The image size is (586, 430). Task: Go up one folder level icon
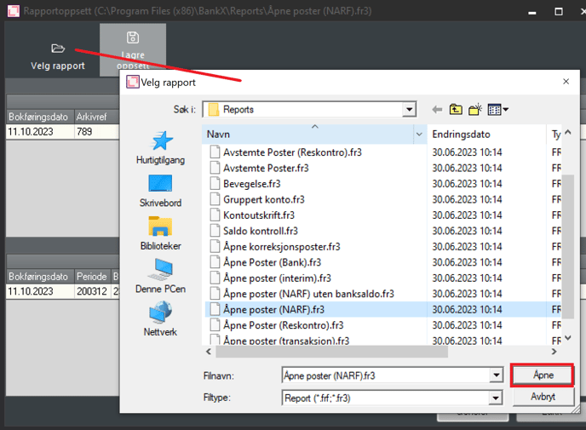(x=457, y=109)
